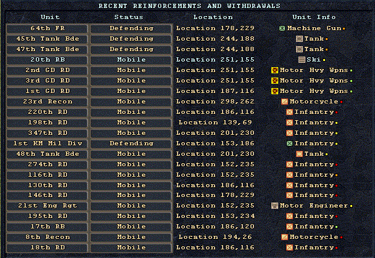The image size is (375, 258).
Task: Select the 1st GD RD unit button
Action: 47,91
